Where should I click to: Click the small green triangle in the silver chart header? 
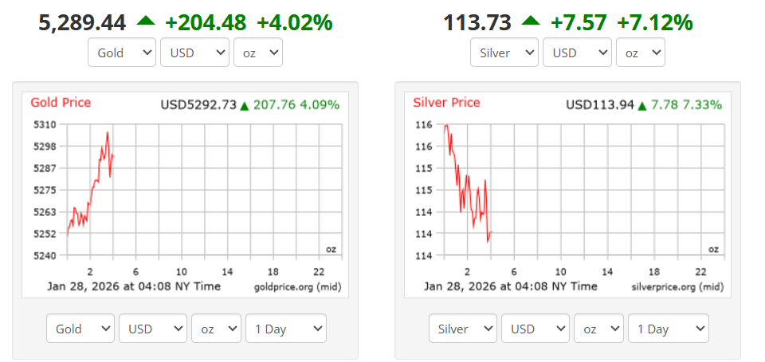pos(642,105)
